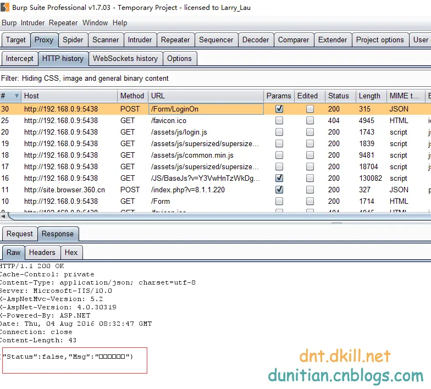The image size is (431, 389).
Task: Toggle Edited checkbox for /favicon.ico row
Action: (310, 120)
